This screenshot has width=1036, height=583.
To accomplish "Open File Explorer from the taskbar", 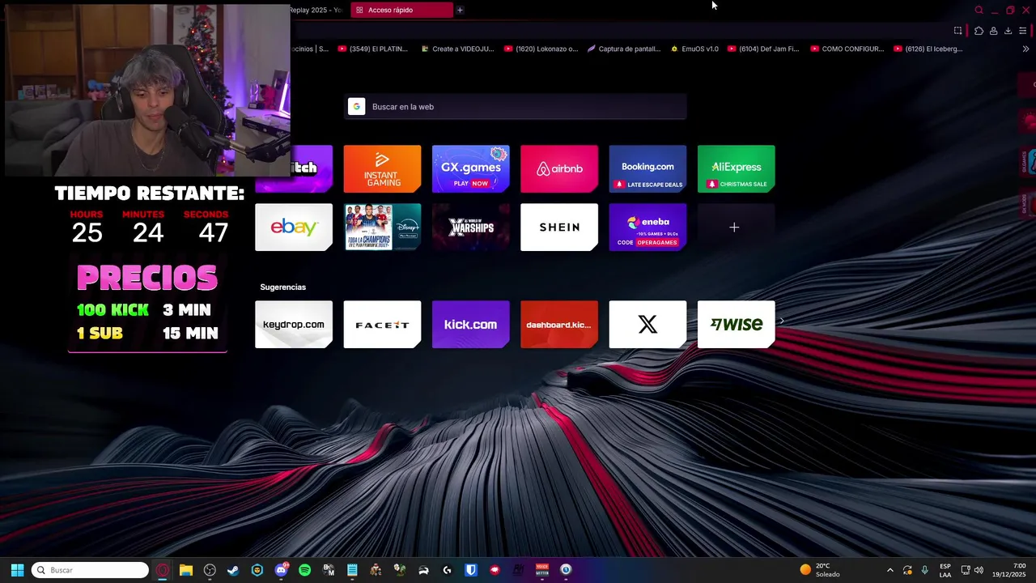I will click(186, 570).
